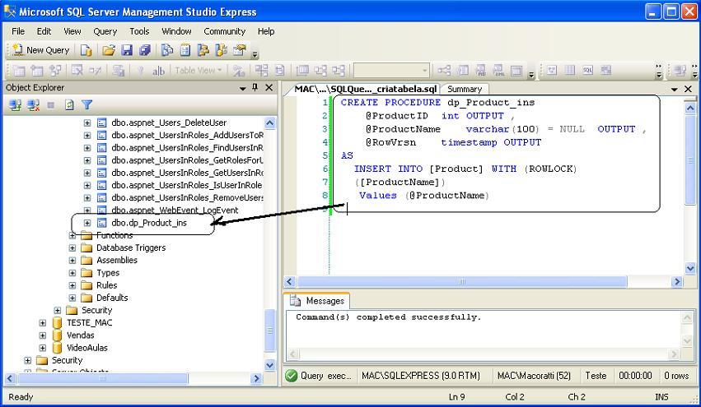
Task: Open the Query menu
Action: tap(105, 31)
